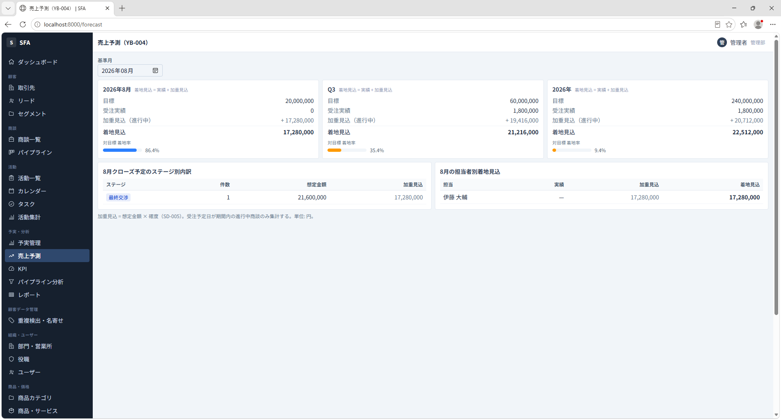Click the 2026年 9.4% progress bar
Viewport: 781px width, 420px height.
pyautogui.click(x=572, y=150)
